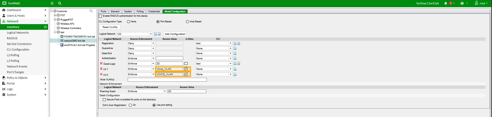
Task: Set Dot1x Auto Registration to On
Action: pyautogui.click(x=130, y=105)
